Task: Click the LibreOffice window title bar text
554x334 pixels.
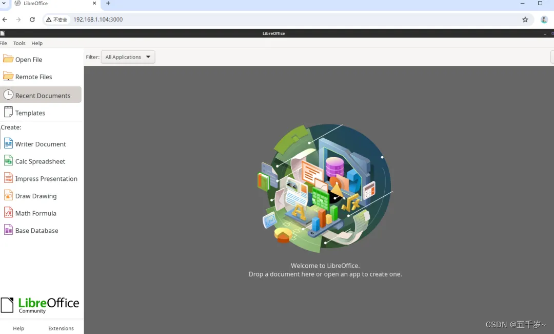Action: pos(274,33)
